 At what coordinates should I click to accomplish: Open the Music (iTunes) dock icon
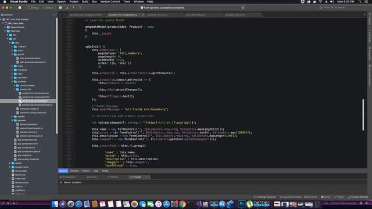[x=158, y=204]
